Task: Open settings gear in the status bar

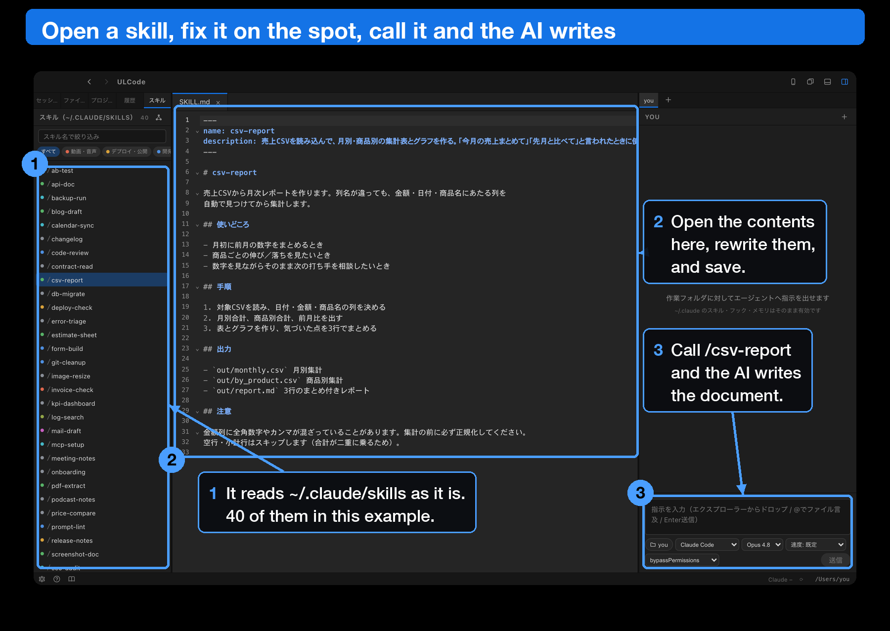Action: 42,579
